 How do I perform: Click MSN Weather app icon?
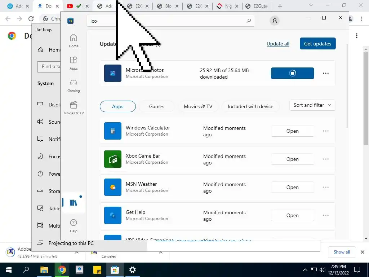[x=113, y=187]
